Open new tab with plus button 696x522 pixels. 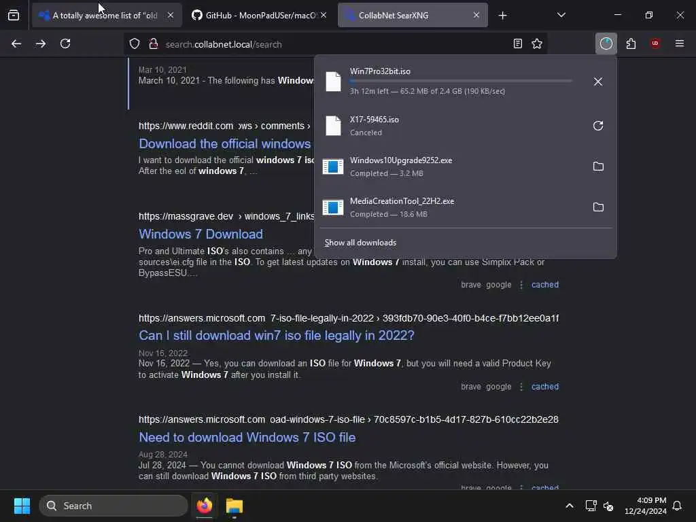[502, 16]
